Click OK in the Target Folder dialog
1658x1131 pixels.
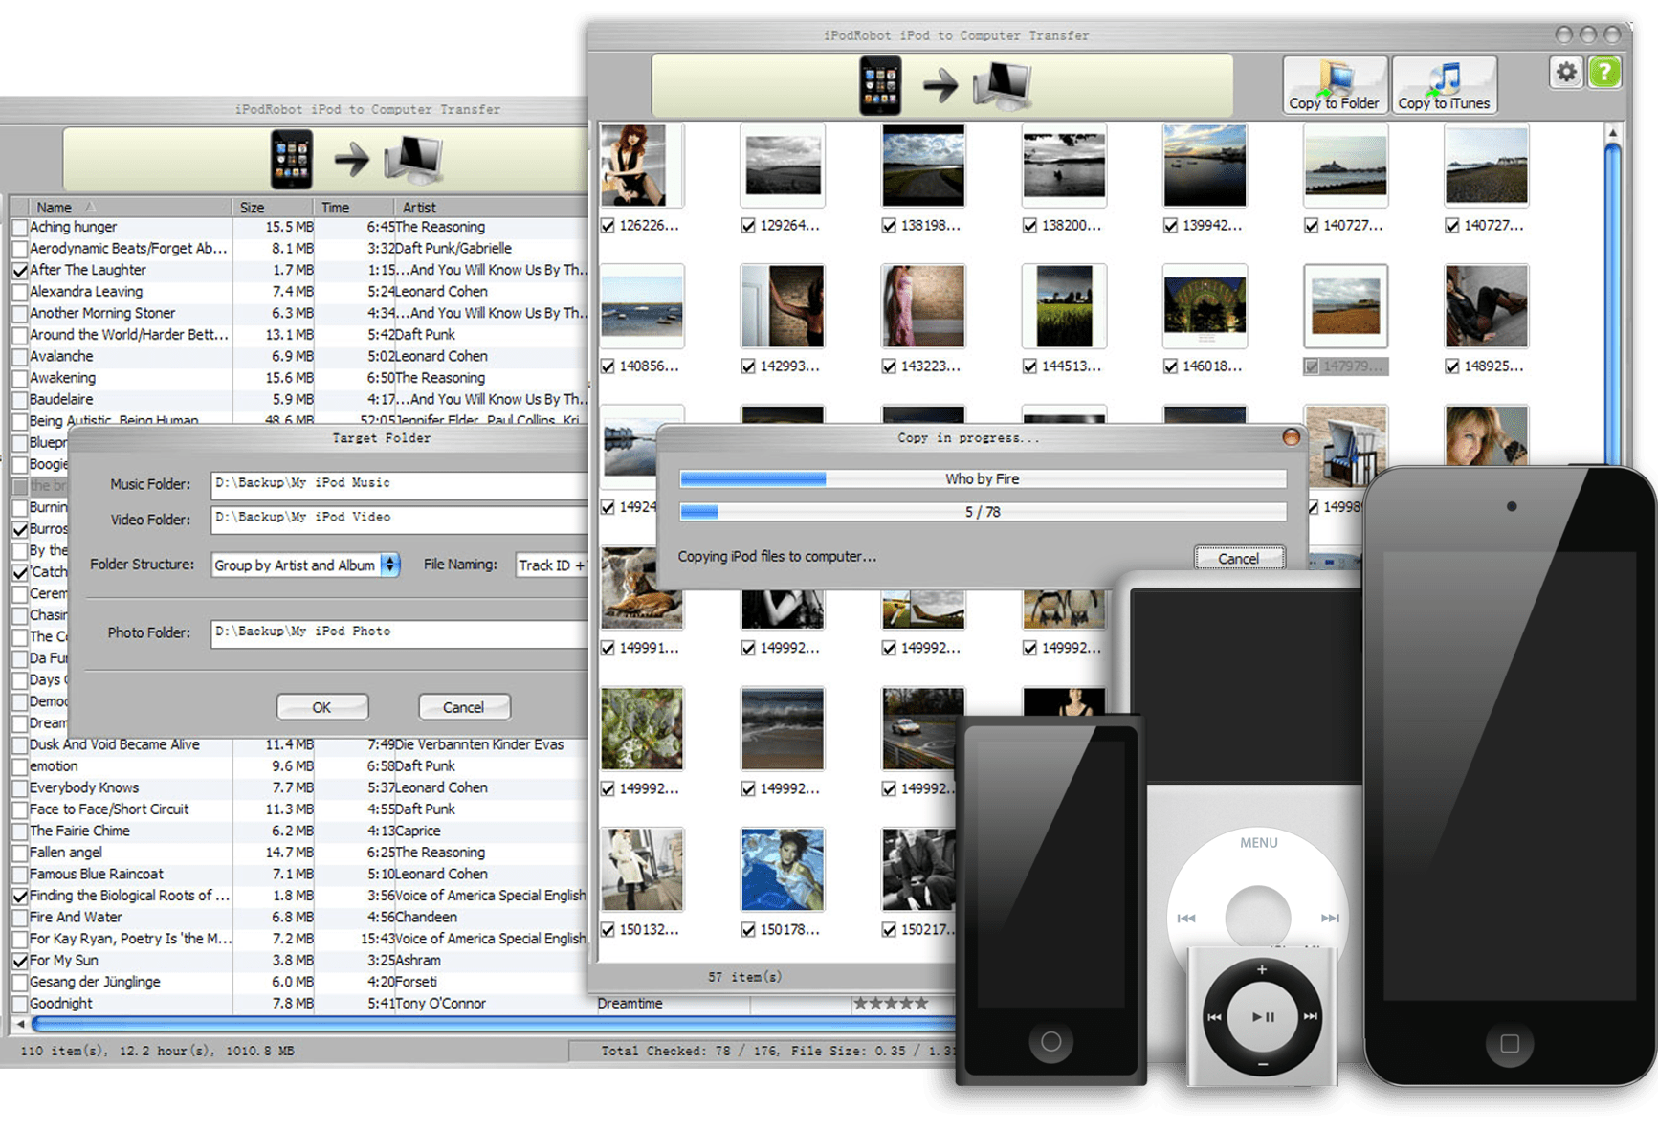321,707
